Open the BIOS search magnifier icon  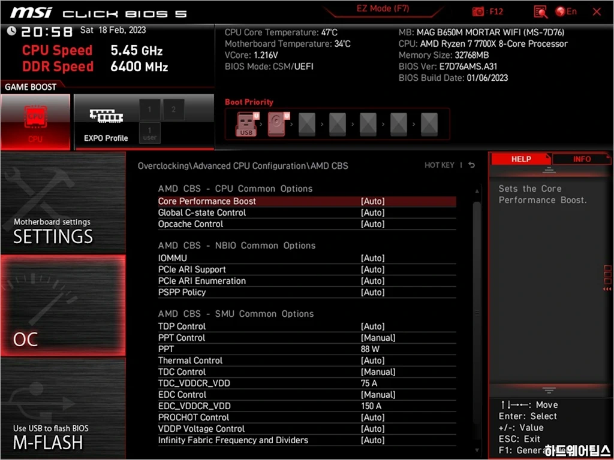coord(540,12)
